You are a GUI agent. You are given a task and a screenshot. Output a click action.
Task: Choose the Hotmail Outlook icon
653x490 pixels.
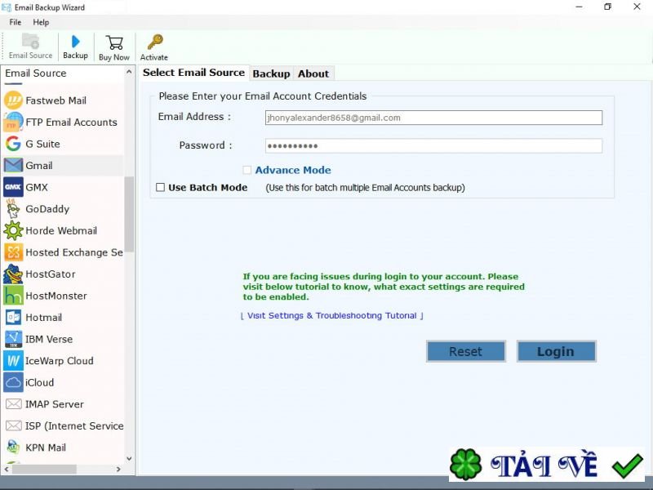[x=13, y=317]
